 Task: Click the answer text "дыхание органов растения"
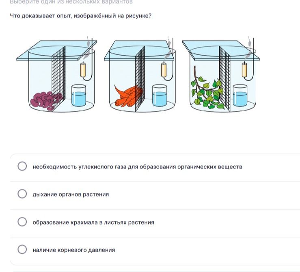pyautogui.click(x=71, y=194)
